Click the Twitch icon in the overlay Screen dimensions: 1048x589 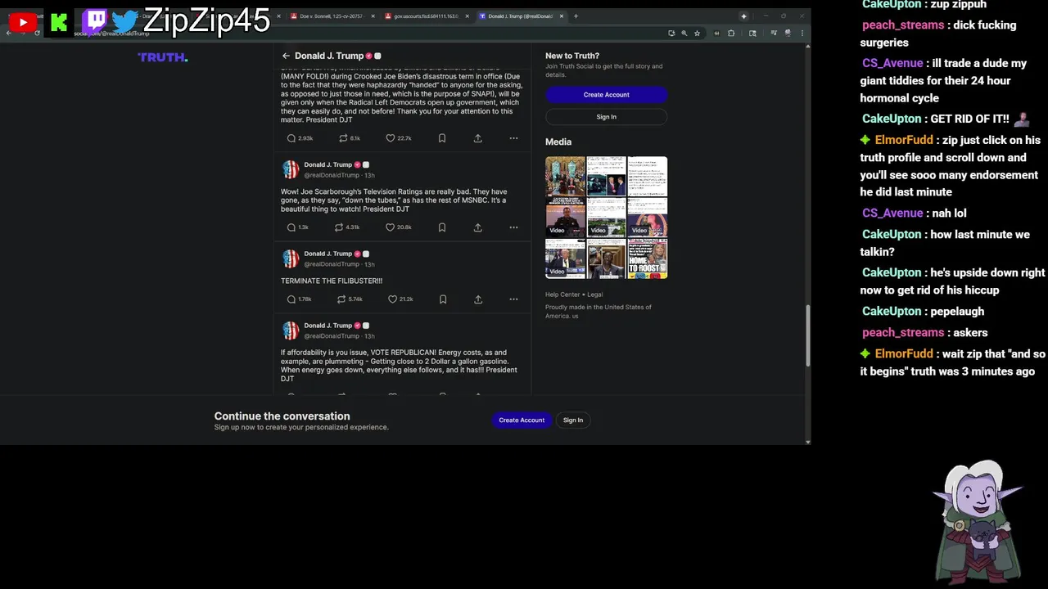[95, 22]
